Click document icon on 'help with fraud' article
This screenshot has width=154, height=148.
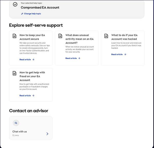[15, 73]
